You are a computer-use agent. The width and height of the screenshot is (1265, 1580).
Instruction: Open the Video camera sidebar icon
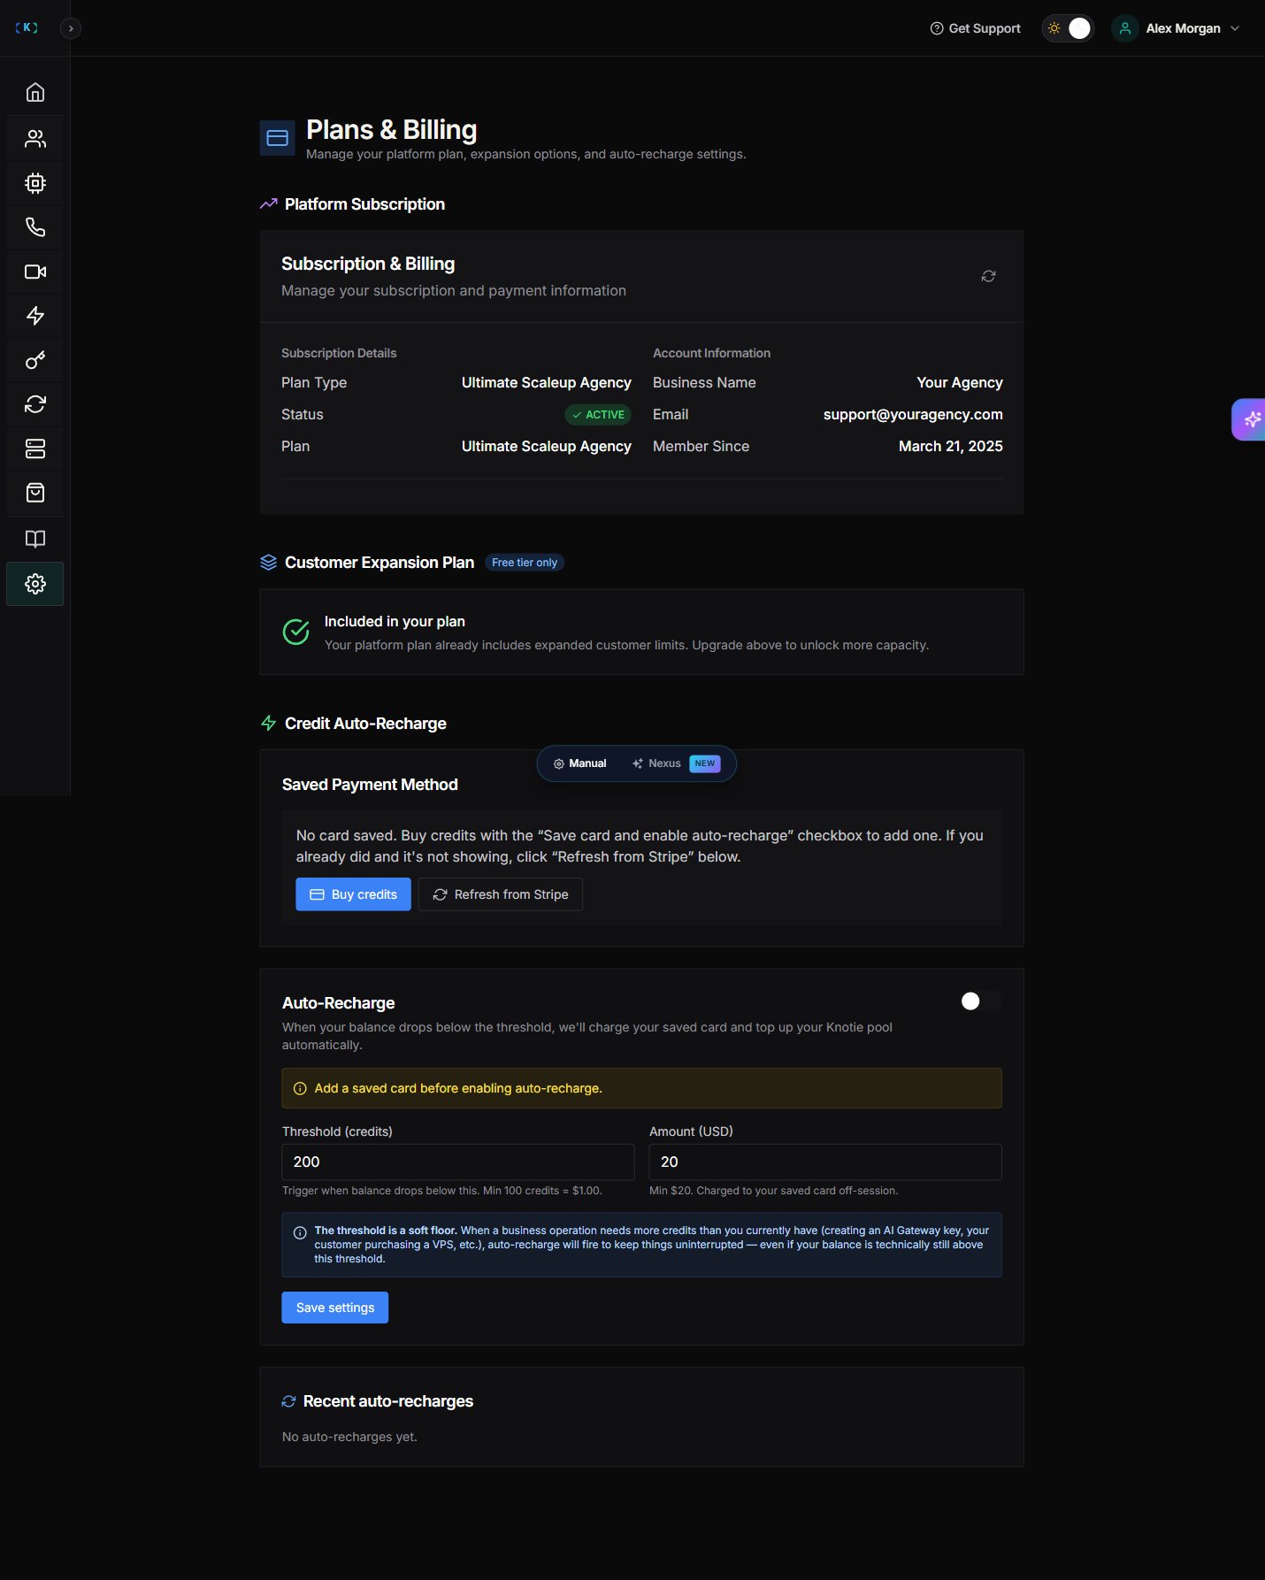[35, 272]
